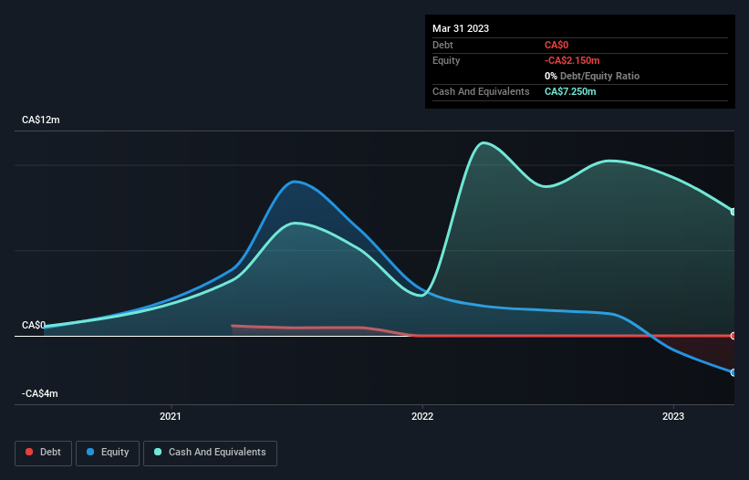Toggle Cash And Equivalents legend button
Viewport: 749px width, 480px height.
(x=210, y=453)
